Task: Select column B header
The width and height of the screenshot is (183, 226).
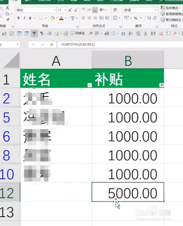Action: [128, 60]
